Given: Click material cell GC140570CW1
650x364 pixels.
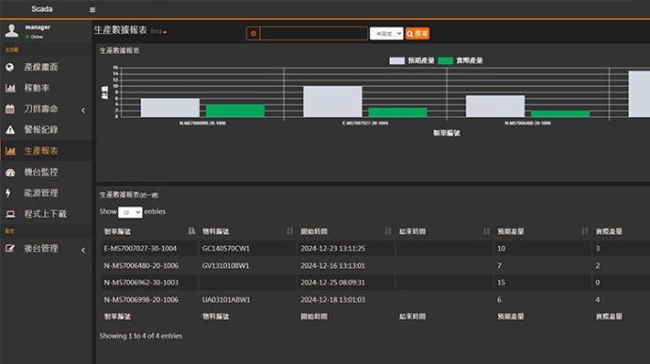Looking at the screenshot, I should [226, 248].
